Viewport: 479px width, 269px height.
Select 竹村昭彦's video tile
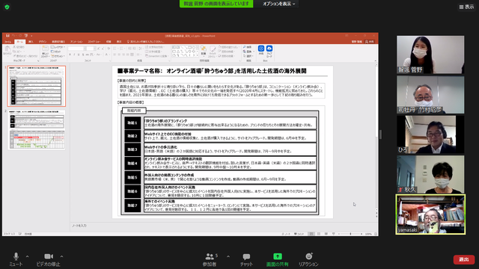click(430, 95)
